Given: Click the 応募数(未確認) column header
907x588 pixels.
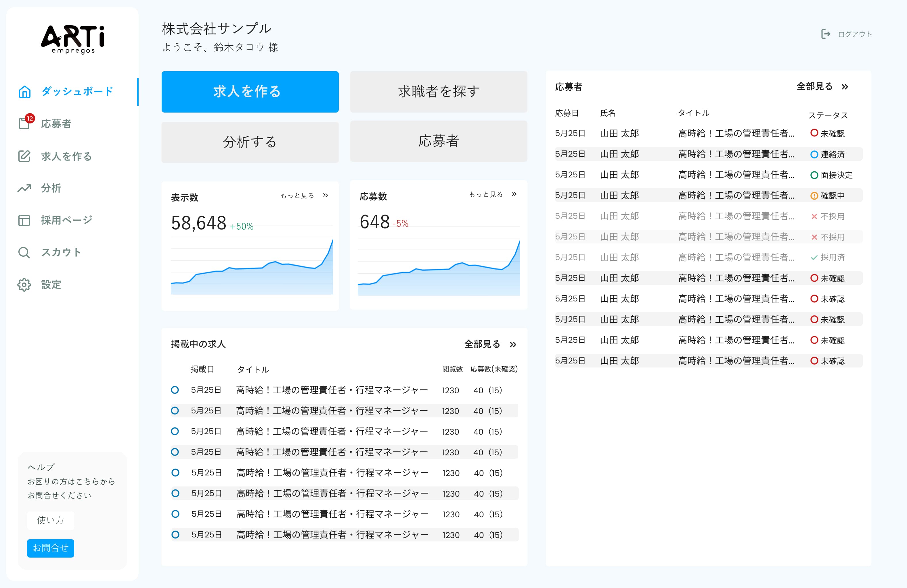Looking at the screenshot, I should coord(494,369).
